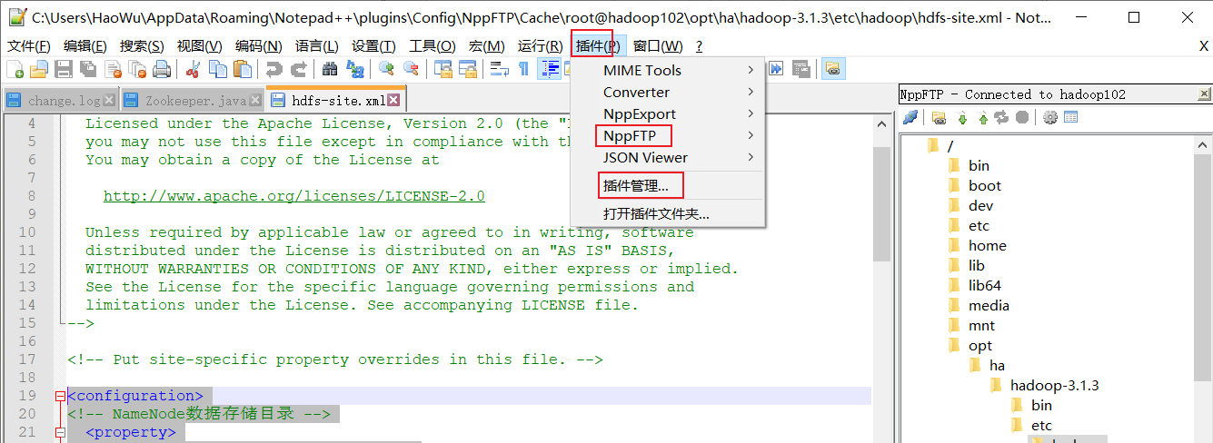Close the hdfs-site.xml tab
Screen dimensions: 1213x443
point(393,99)
